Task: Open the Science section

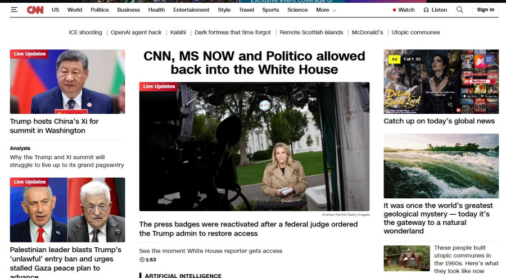Action: [x=297, y=10]
